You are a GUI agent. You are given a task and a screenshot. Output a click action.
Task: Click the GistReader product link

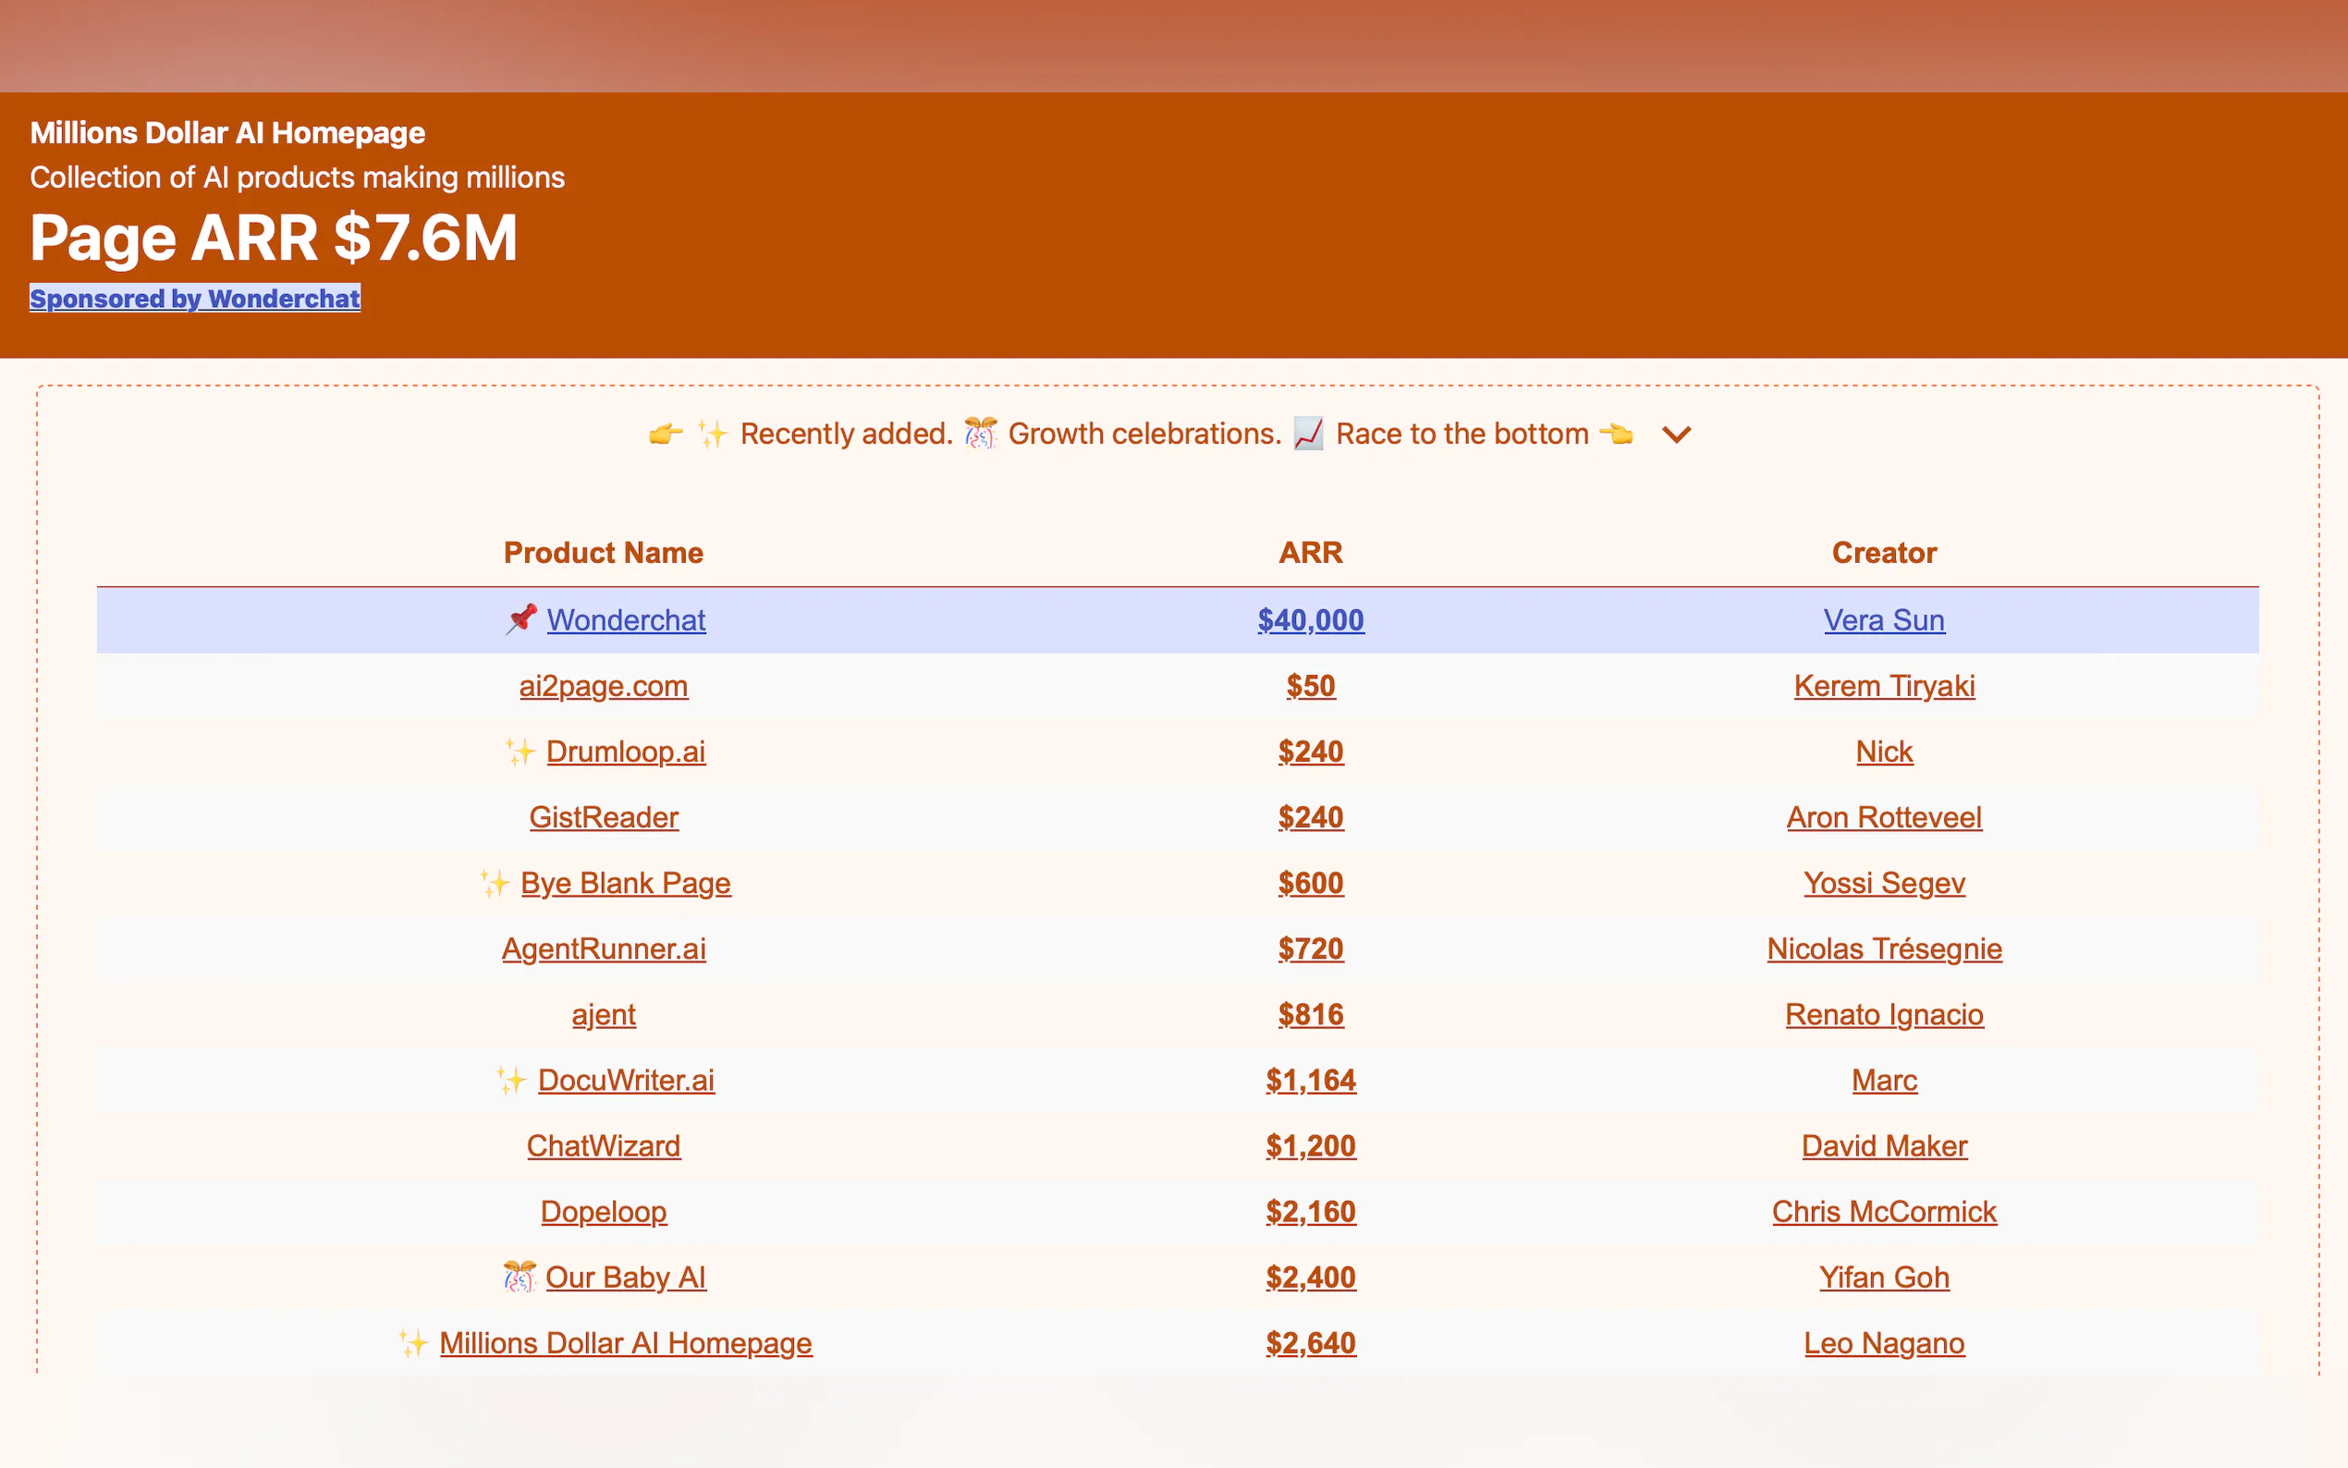[604, 817]
